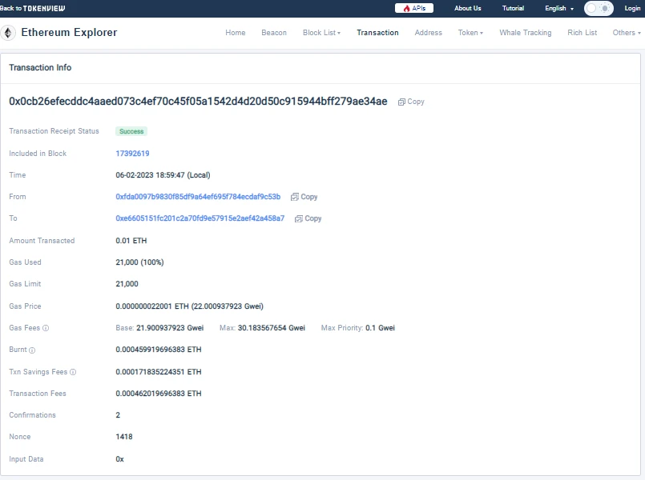The image size is (645, 480).
Task: Click the Burnt info icon
Action: (32, 350)
